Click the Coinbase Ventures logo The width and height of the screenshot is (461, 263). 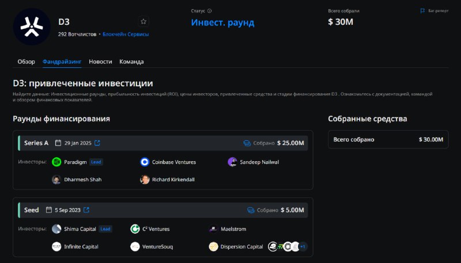[x=145, y=162]
